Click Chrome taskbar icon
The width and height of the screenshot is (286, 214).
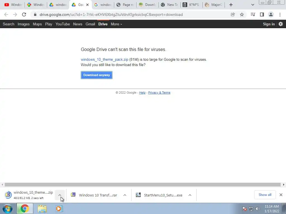point(25,208)
